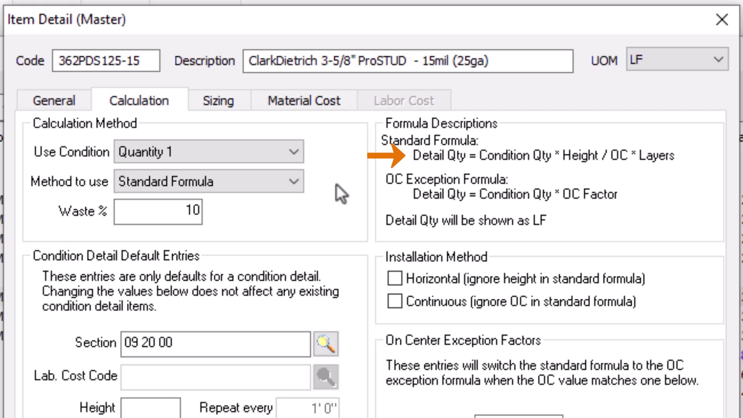Enable the Horizontal installation checkbox

pyautogui.click(x=395, y=278)
